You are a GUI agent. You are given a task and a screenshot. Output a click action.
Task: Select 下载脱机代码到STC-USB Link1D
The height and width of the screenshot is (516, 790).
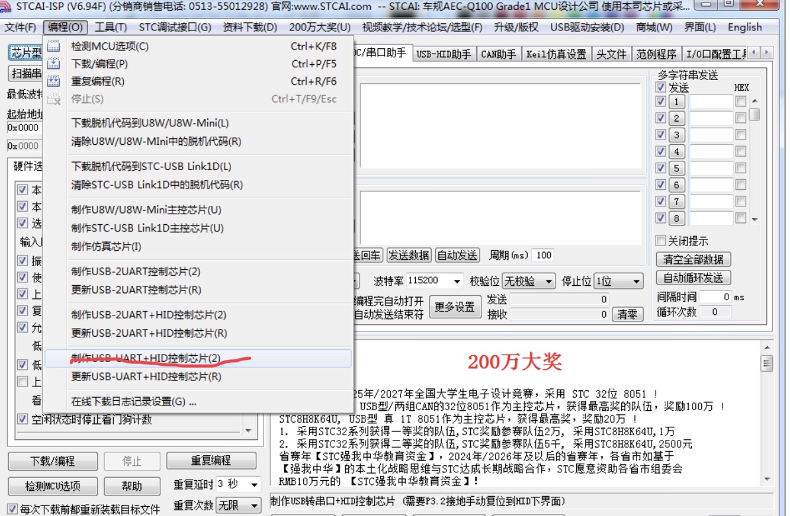[199, 166]
